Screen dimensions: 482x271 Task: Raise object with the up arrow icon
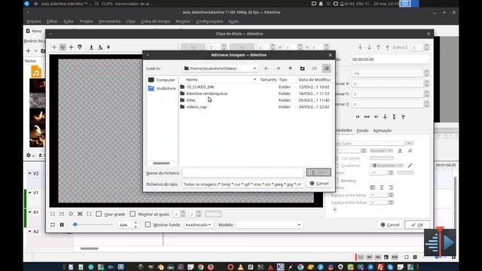pyautogui.click(x=378, y=47)
